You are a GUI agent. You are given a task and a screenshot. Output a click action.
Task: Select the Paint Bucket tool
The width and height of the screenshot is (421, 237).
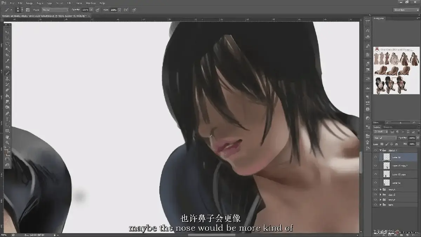pos(7,96)
